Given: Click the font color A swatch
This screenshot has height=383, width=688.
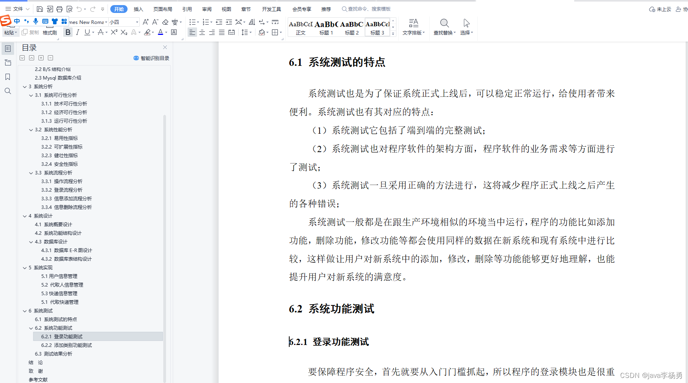Looking at the screenshot, I should pyautogui.click(x=160, y=33).
